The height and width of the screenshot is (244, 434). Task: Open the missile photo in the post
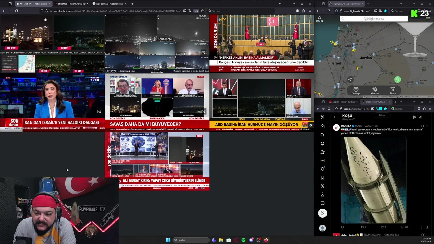(373, 180)
